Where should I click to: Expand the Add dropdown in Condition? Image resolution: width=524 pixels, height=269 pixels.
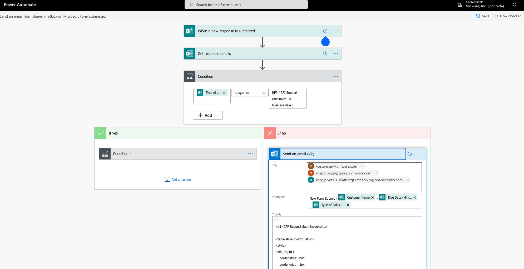[208, 115]
